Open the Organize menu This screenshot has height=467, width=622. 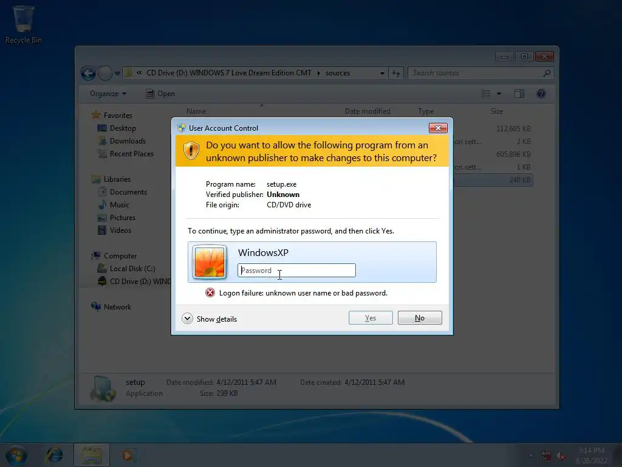108,94
